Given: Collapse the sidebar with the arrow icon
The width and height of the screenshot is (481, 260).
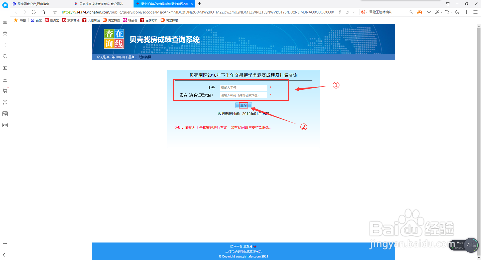Looking at the screenshot, I should pyautogui.click(x=5, y=255).
